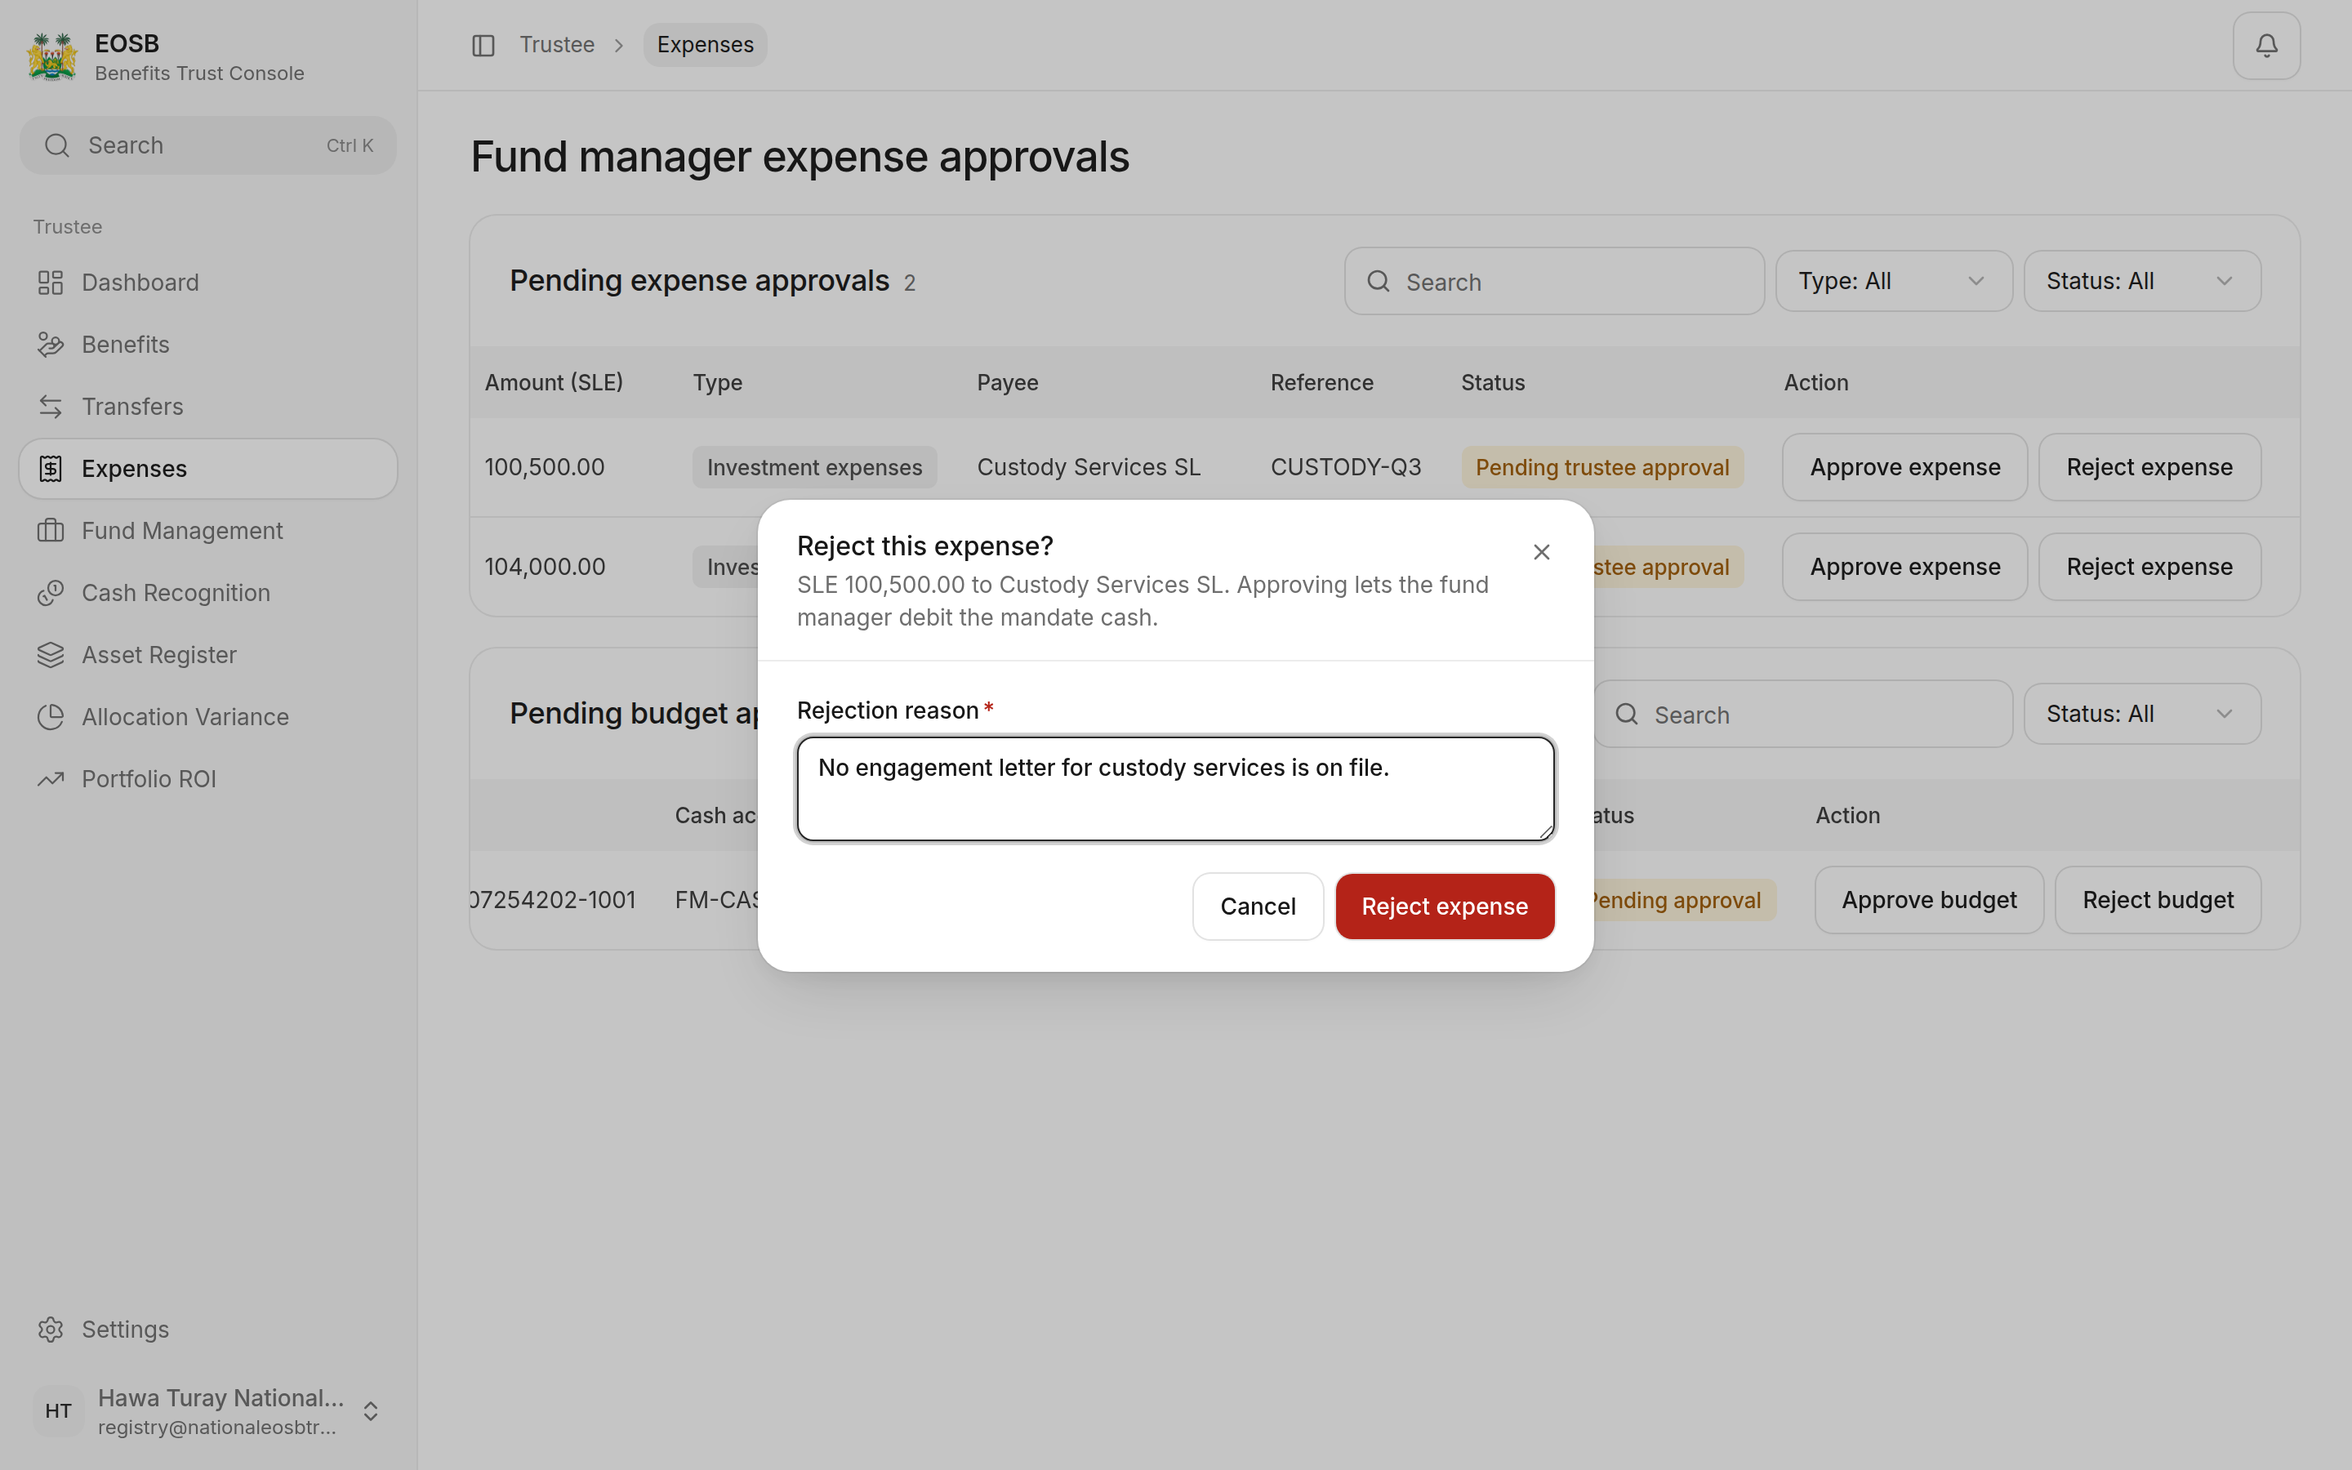Open Status: All filter for expense approvals
The height and width of the screenshot is (1470, 2352).
(2142, 281)
